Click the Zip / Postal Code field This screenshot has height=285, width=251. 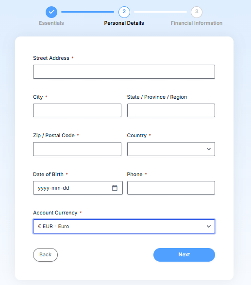pyautogui.click(x=77, y=149)
